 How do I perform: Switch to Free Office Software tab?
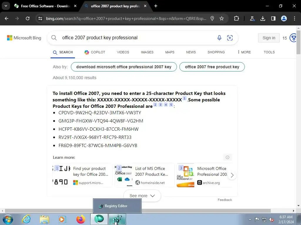45,6
